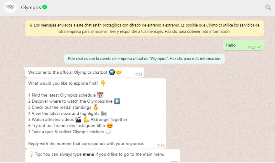Click the pointing-down hand emoji
Viewport: 275px width, 163px height.
click(x=103, y=83)
